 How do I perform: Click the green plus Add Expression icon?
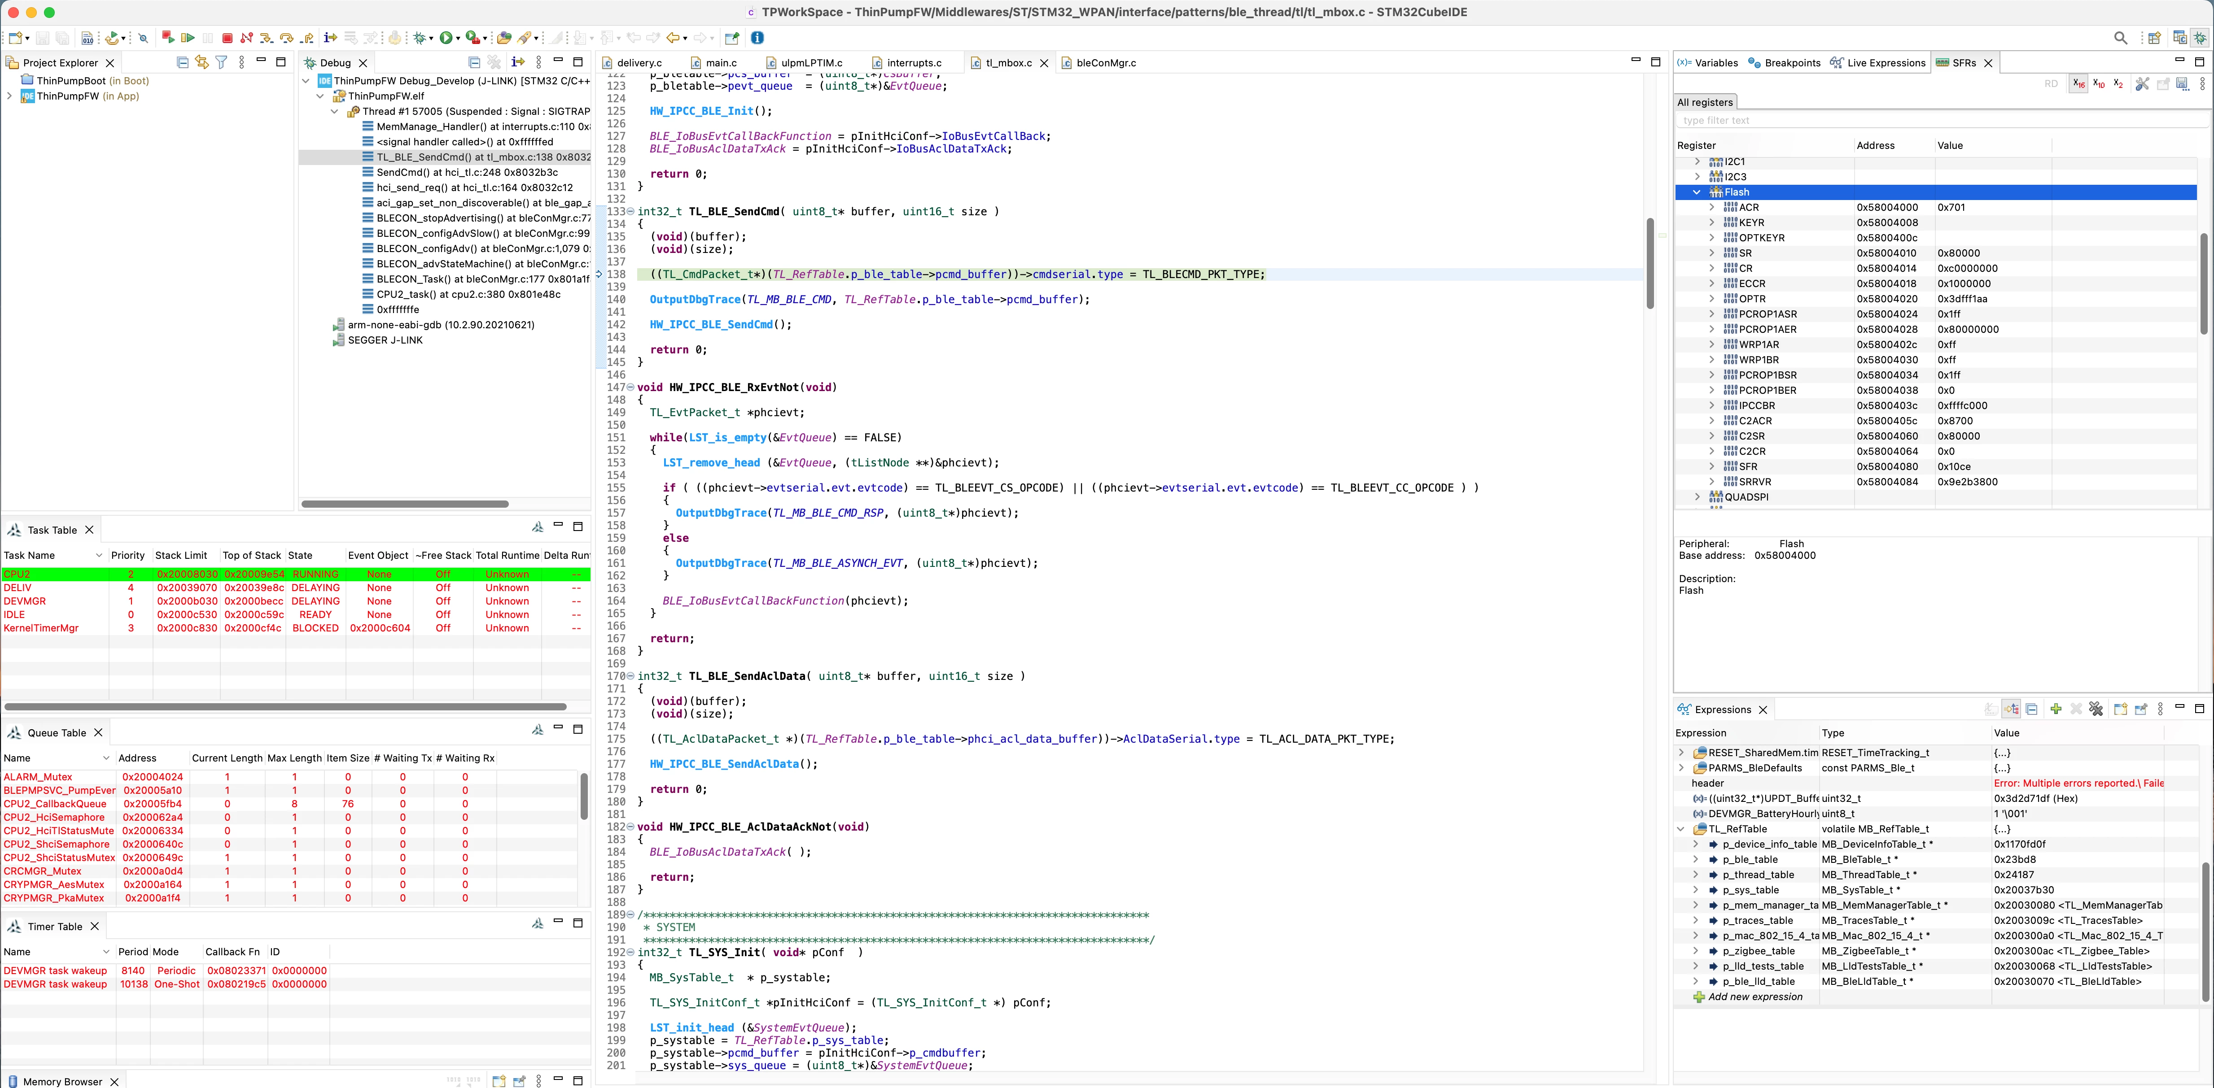(x=2055, y=709)
